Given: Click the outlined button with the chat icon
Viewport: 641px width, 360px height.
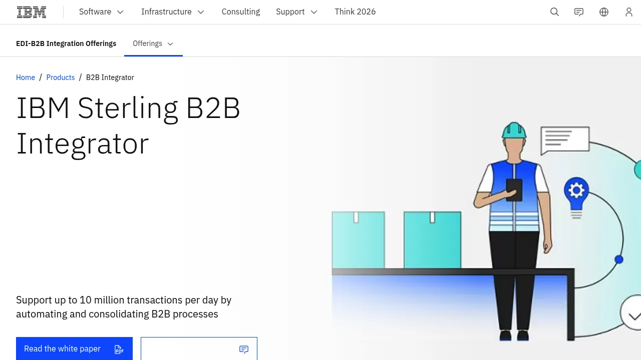Looking at the screenshot, I should pyautogui.click(x=199, y=348).
